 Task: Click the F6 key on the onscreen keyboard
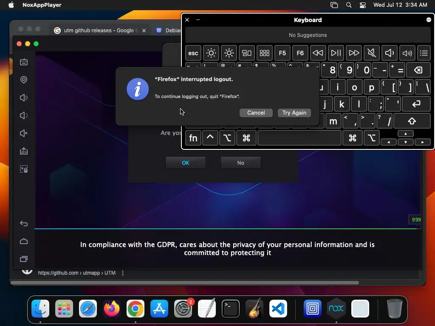pos(300,53)
